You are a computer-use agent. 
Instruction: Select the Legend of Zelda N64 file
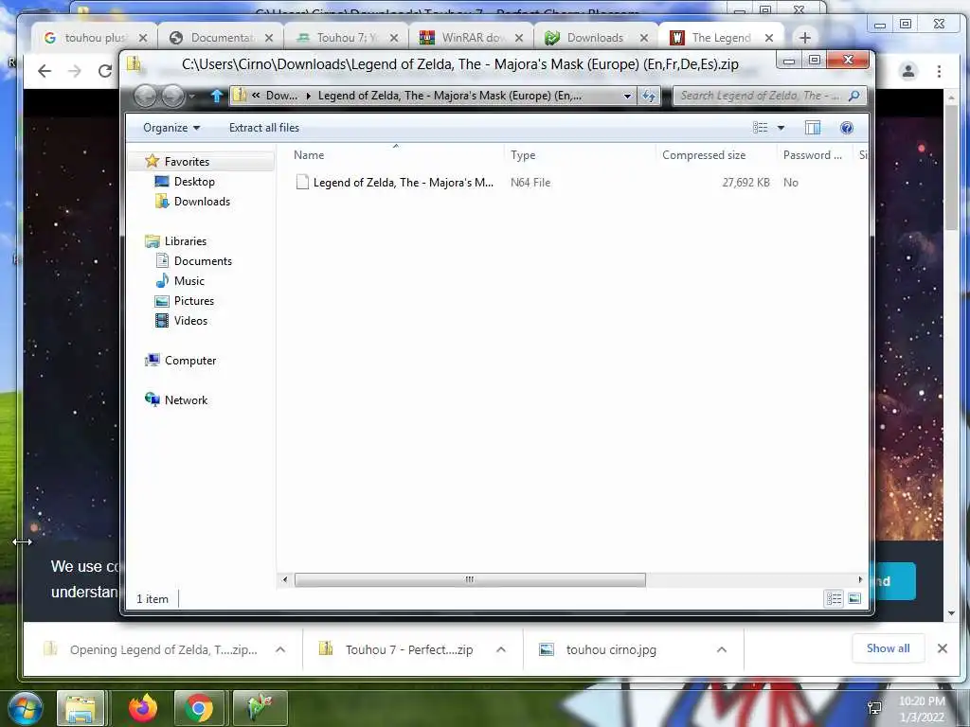click(x=403, y=183)
